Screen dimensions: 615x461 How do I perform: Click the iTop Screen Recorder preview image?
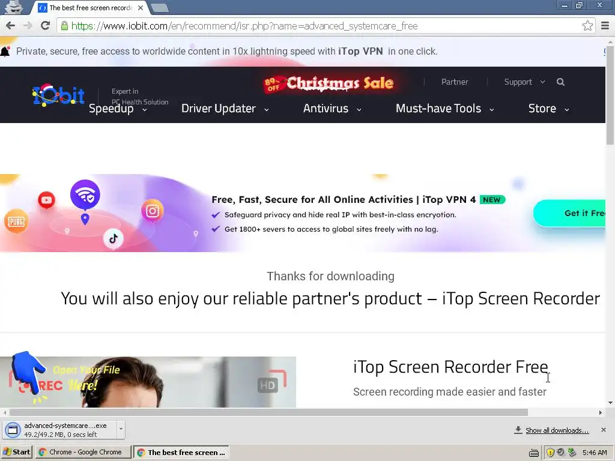148,382
